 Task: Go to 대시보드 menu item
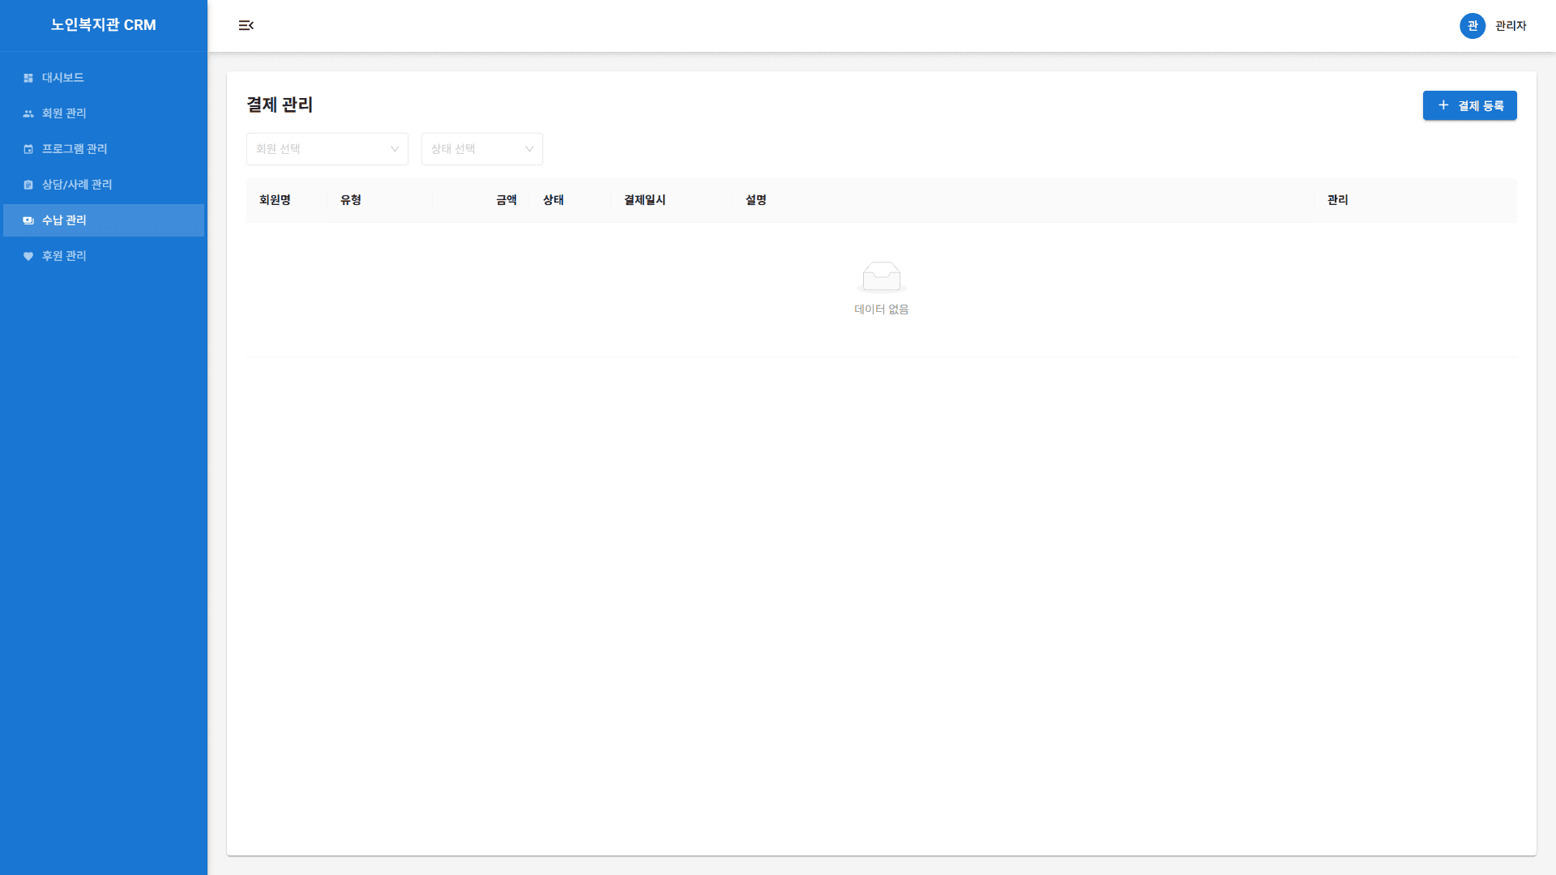pos(63,78)
